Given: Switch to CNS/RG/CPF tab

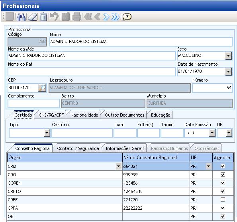Looking at the screenshot, I should pyautogui.click(x=51, y=115).
